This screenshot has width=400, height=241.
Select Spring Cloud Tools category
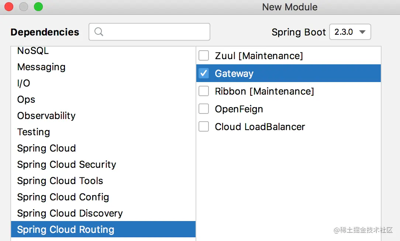click(60, 181)
